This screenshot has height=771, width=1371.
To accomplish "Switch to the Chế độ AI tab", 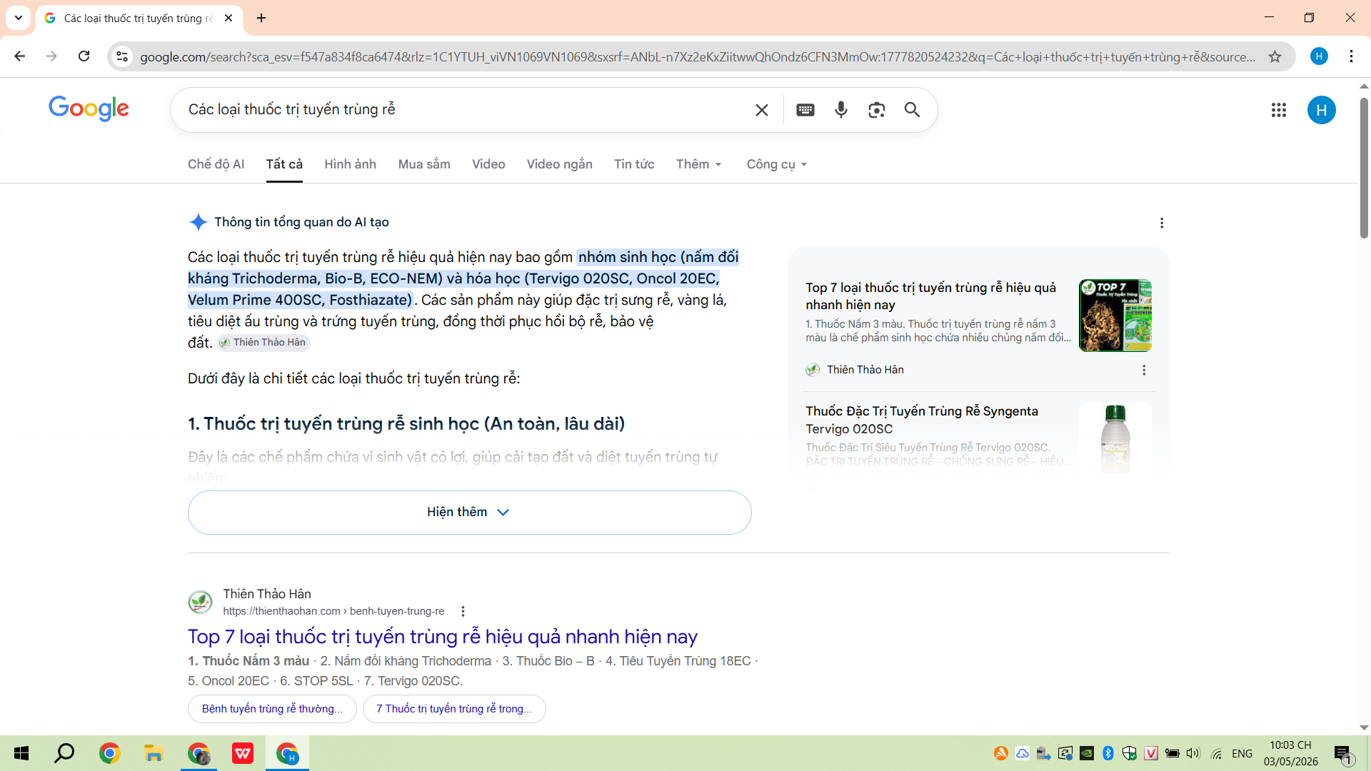I will [216, 164].
